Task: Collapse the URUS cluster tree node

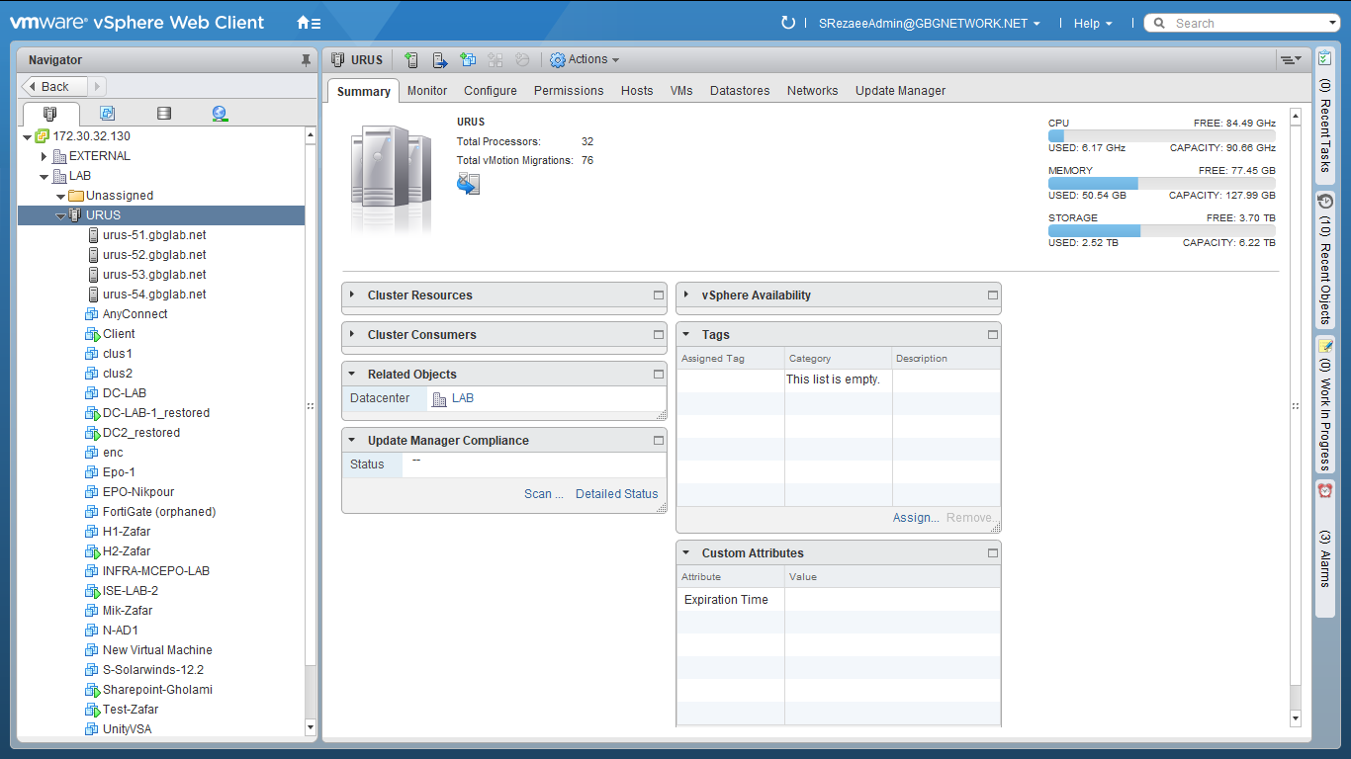Action: click(x=61, y=215)
